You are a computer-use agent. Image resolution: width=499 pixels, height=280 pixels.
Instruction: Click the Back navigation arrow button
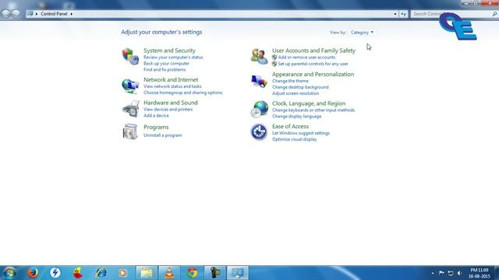pos(5,14)
